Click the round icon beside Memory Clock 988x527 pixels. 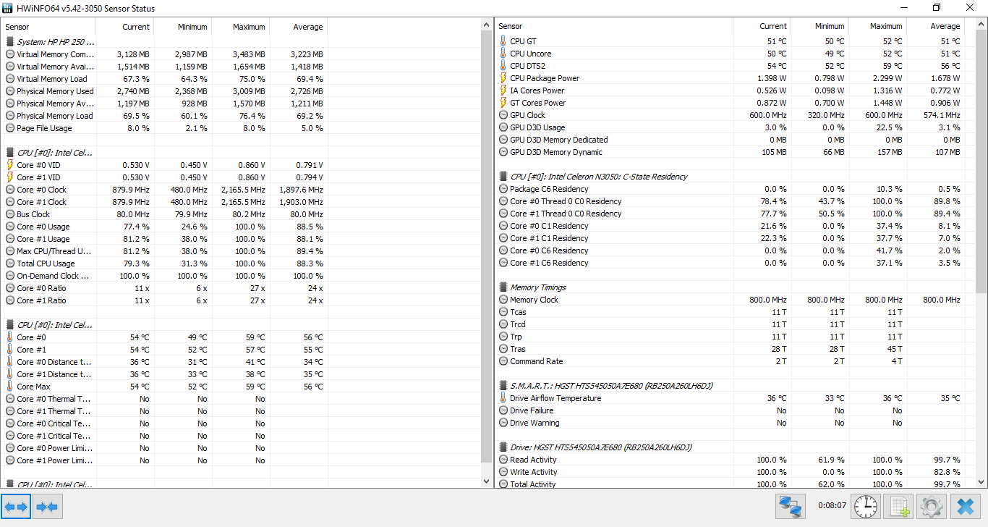click(x=503, y=300)
